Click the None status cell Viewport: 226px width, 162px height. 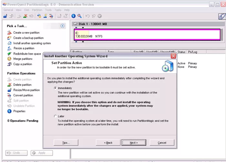pyautogui.click(x=181, y=67)
